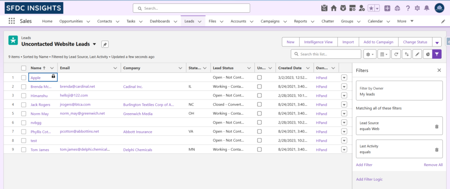The width and height of the screenshot is (450, 189).
Task: Open the Setup gear in header
Action: 417,8
